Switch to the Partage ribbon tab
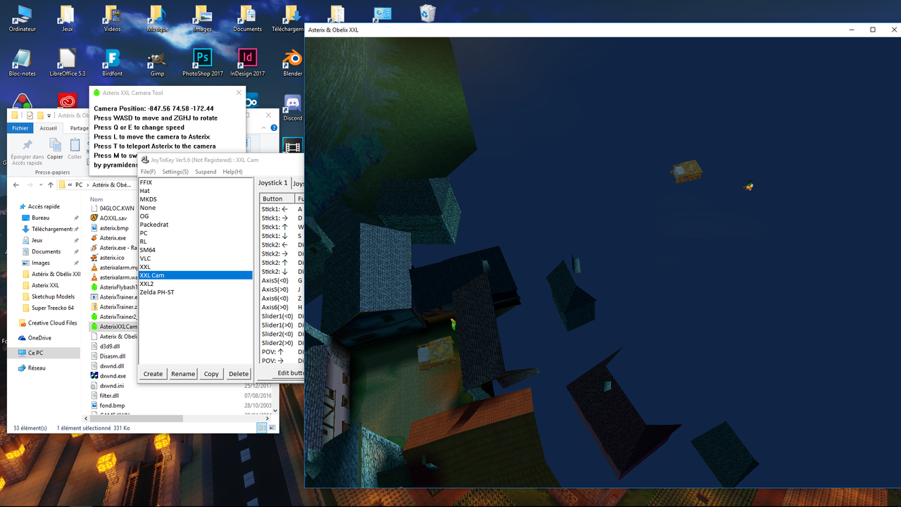 click(79, 128)
